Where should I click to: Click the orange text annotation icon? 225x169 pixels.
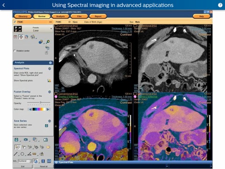pyautogui.click(x=34, y=154)
